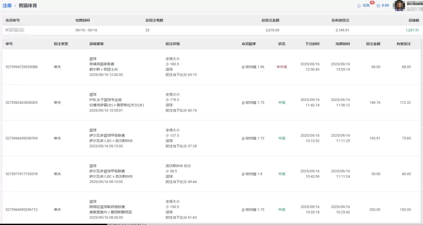Screen dimensions: 423x225
Task: Click the 单号 column header
Action: tap(9, 44)
